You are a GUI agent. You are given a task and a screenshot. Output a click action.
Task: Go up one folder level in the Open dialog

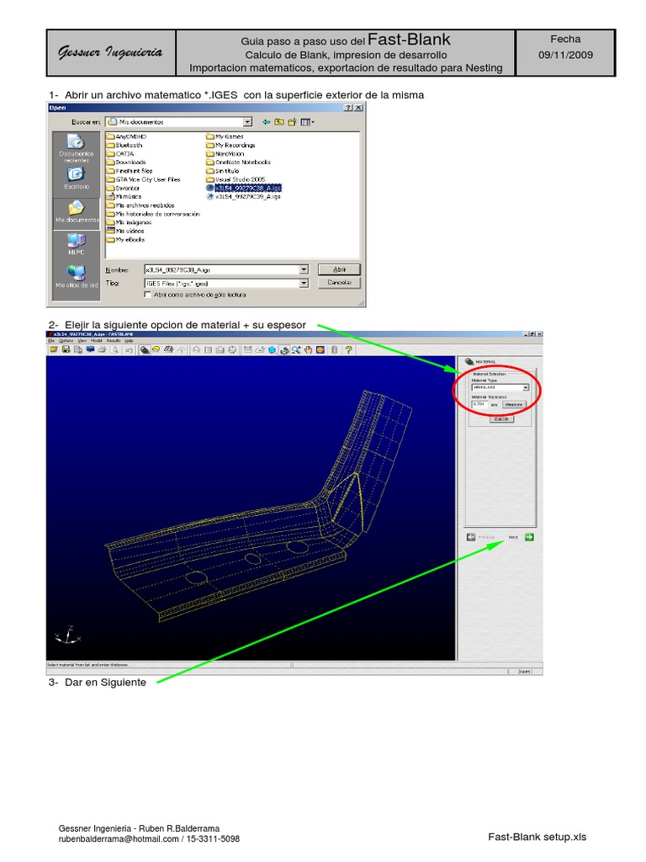[279, 122]
